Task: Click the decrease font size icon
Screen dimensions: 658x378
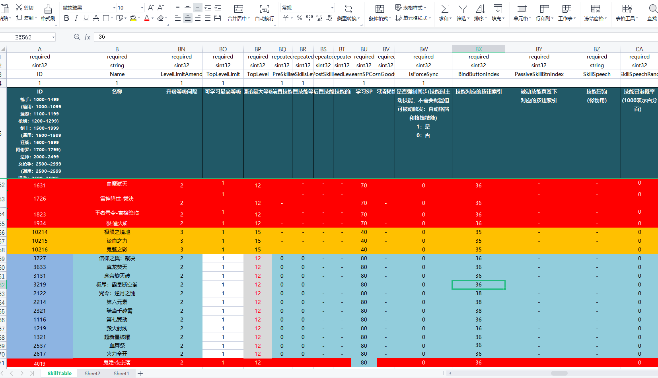Action: point(161,8)
